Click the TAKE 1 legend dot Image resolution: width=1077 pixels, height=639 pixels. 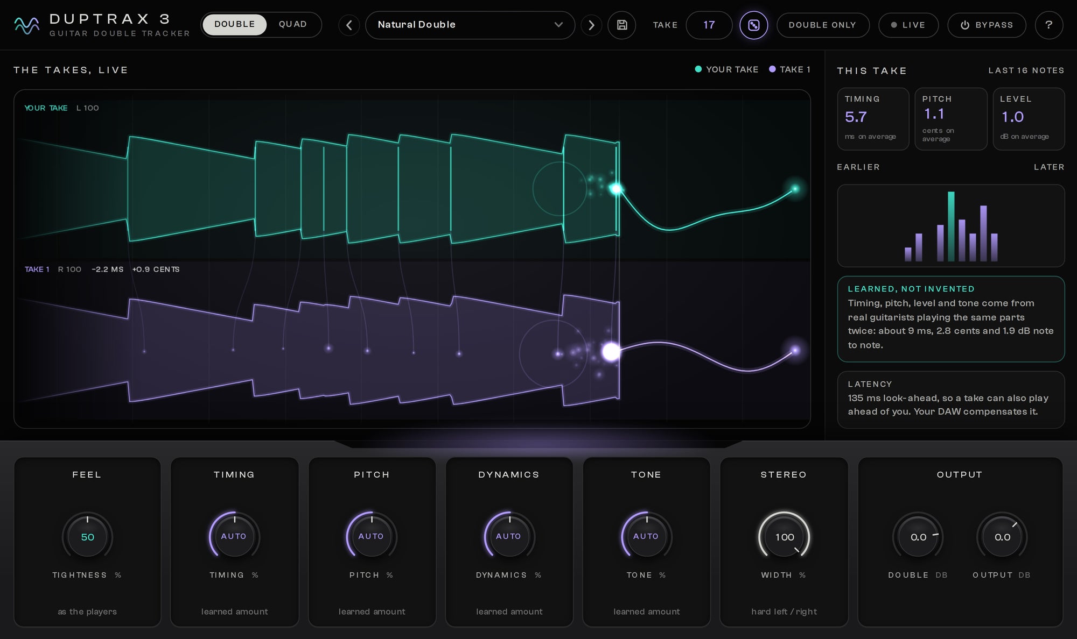[772, 69]
